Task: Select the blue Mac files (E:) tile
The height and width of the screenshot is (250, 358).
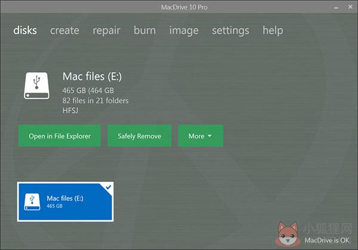Action: pyautogui.click(x=65, y=202)
